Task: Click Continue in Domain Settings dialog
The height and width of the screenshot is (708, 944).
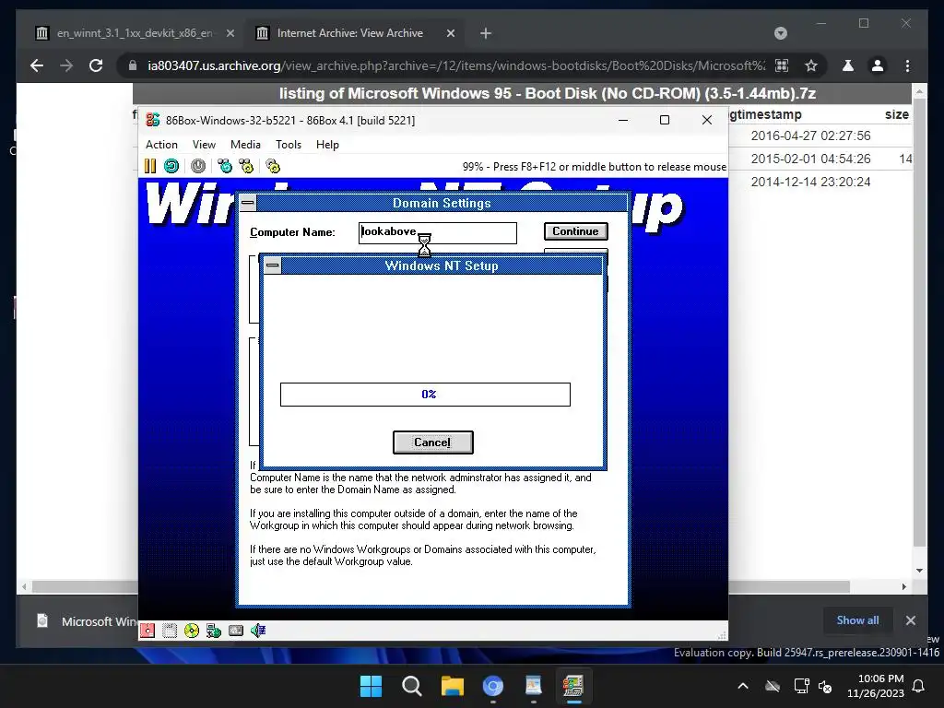Action: (x=575, y=231)
